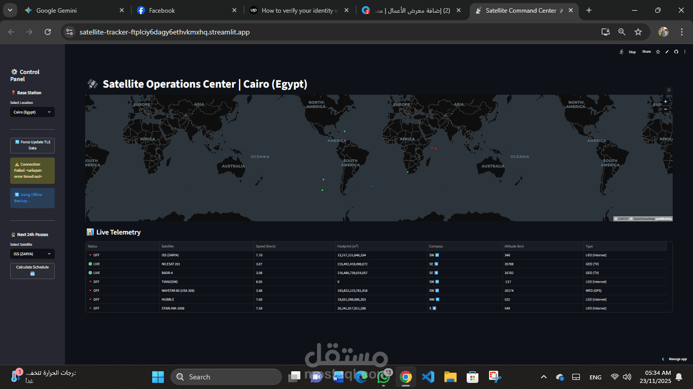Click the address bar URL
Viewport: 693px width, 389px height.
click(164, 32)
